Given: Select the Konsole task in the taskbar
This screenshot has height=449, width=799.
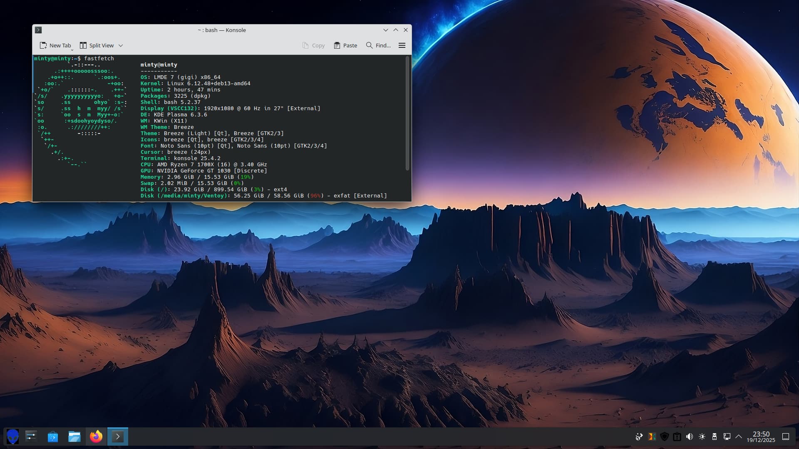Looking at the screenshot, I should 118,437.
